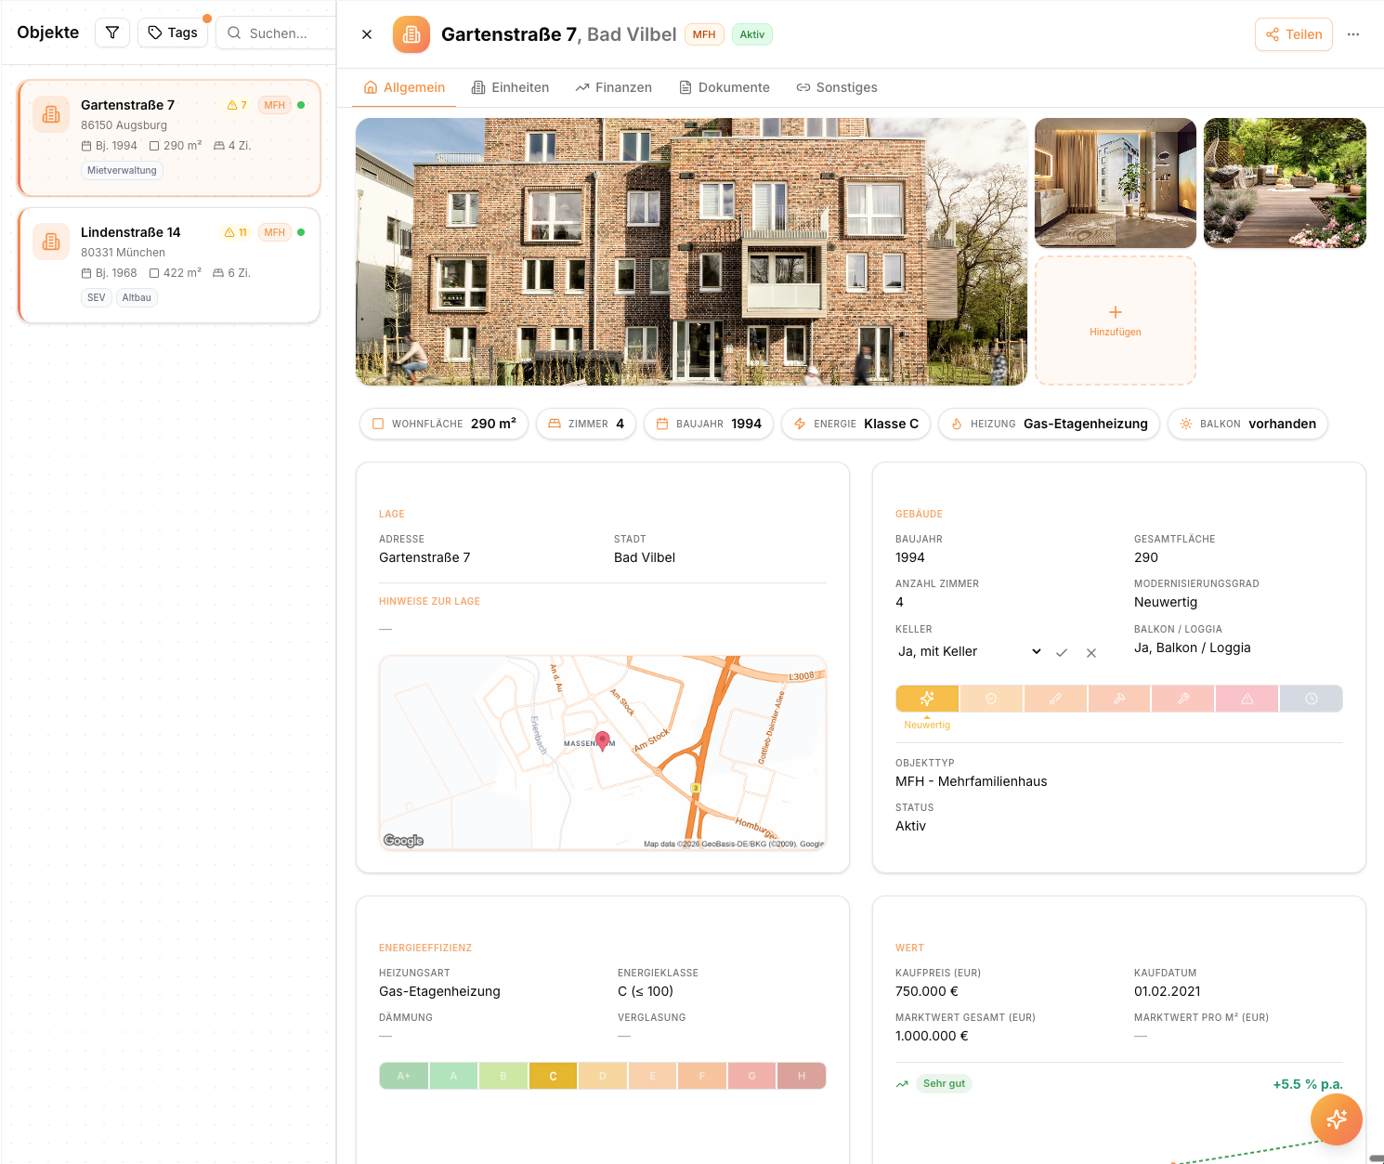
Task: Open the Dokumente tab
Action: click(725, 87)
